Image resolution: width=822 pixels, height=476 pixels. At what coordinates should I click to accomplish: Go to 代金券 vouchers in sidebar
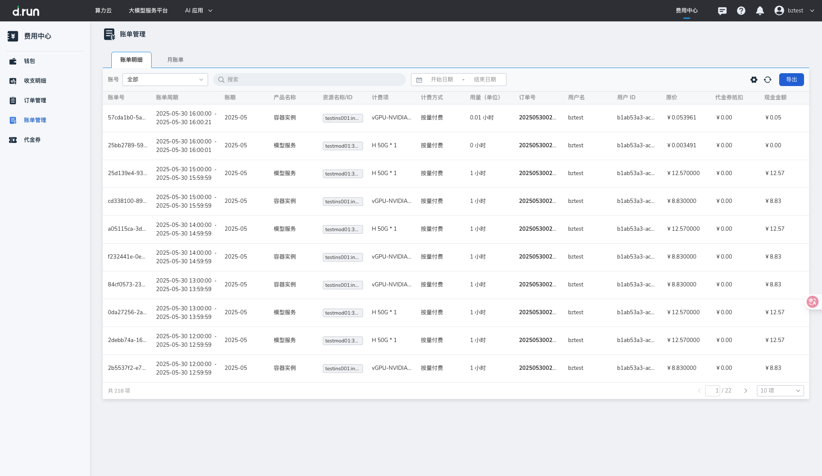tap(32, 140)
